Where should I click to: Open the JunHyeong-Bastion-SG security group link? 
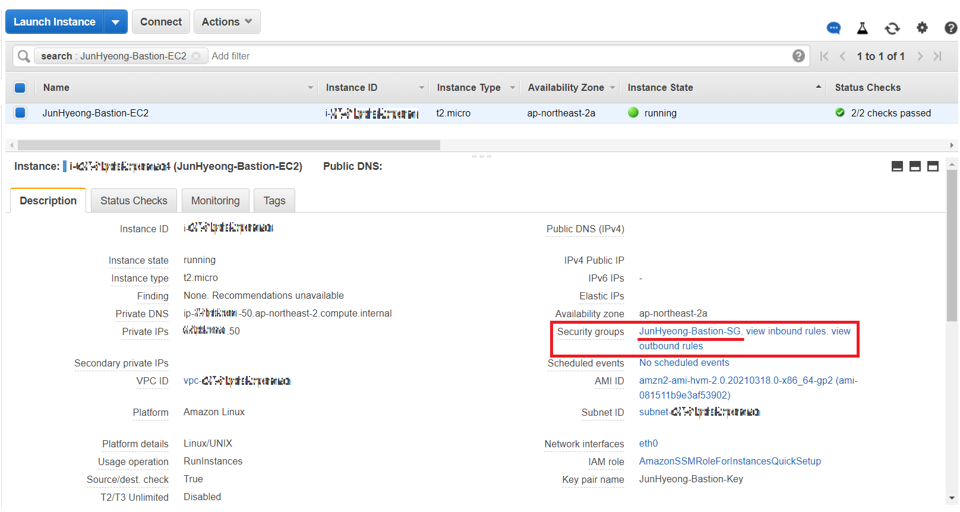click(690, 331)
